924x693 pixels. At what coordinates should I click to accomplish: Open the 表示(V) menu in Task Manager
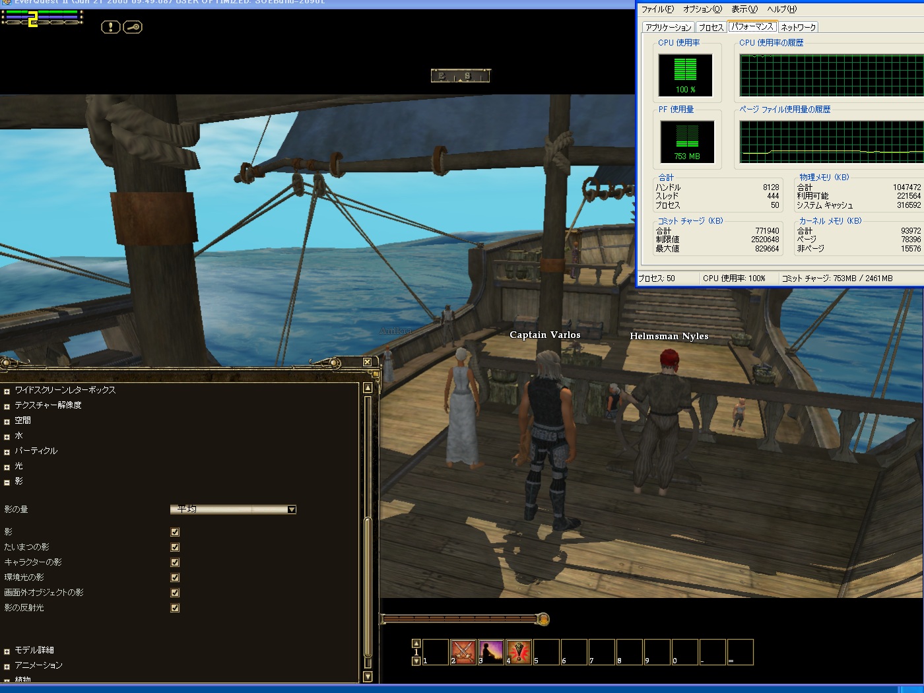pyautogui.click(x=744, y=9)
